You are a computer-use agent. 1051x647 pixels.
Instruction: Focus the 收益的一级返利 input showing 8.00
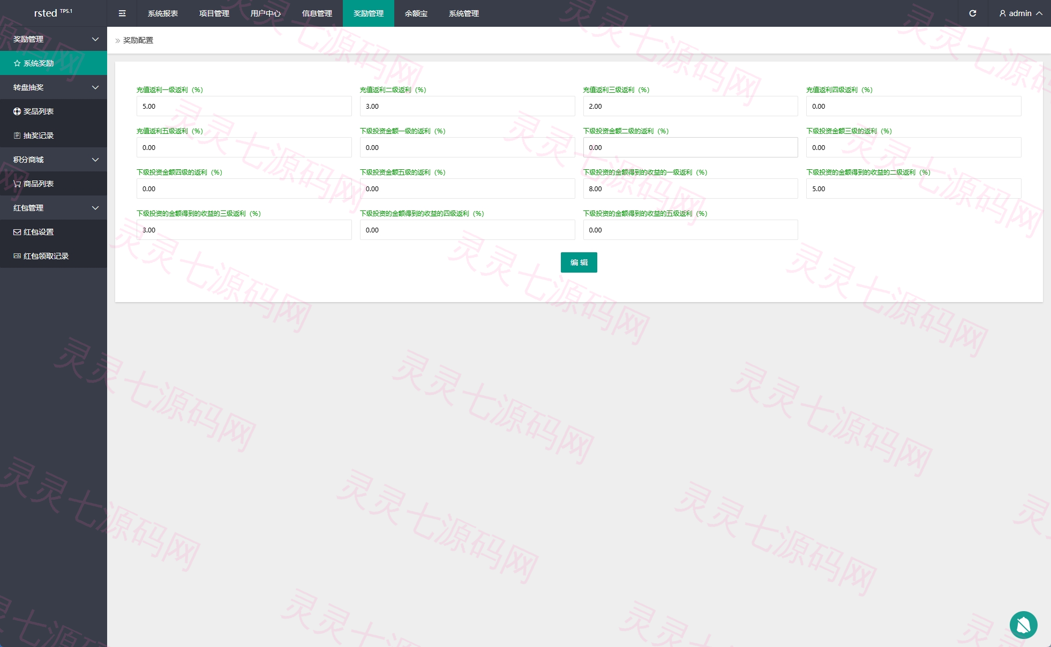click(x=690, y=189)
